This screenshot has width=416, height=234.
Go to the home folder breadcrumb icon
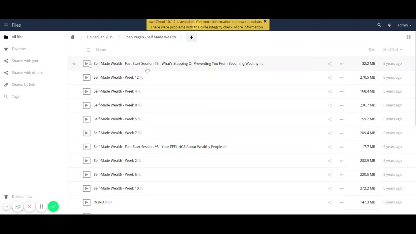(72, 37)
